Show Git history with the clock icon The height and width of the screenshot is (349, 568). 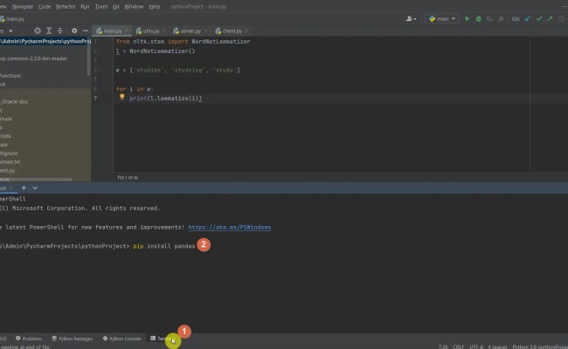click(562, 19)
